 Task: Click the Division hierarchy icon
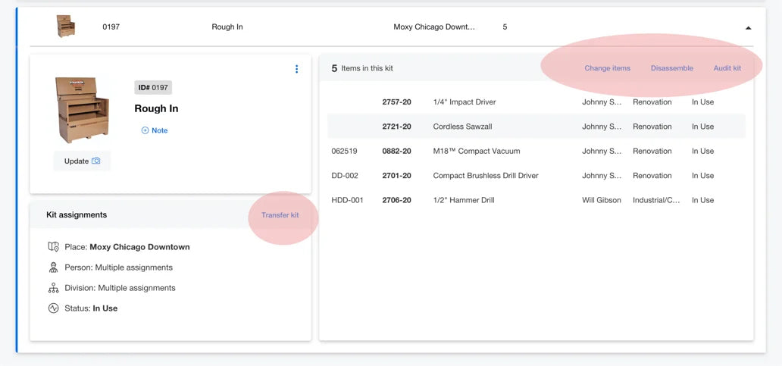(x=53, y=288)
